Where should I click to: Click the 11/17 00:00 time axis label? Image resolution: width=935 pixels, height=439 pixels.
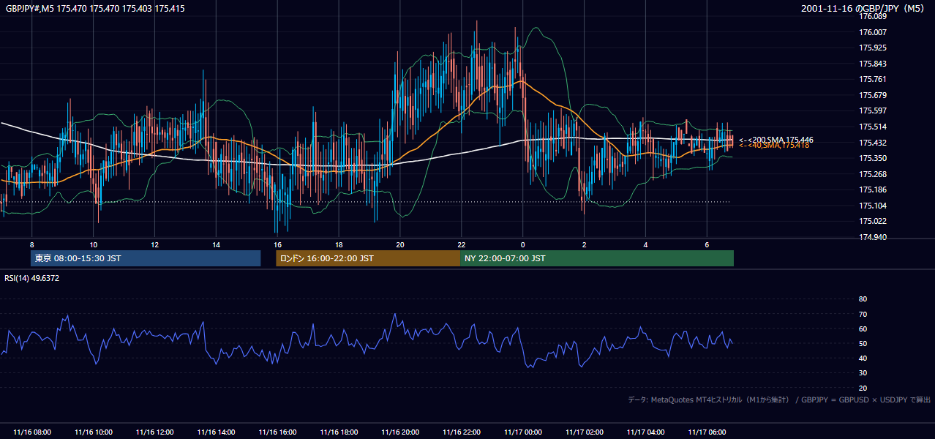(523, 432)
